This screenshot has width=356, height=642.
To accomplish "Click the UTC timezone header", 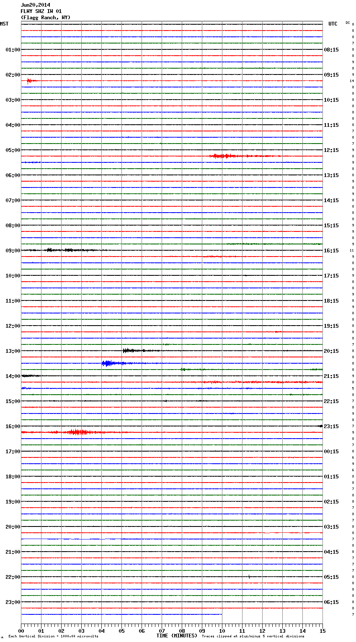I will (333, 24).
